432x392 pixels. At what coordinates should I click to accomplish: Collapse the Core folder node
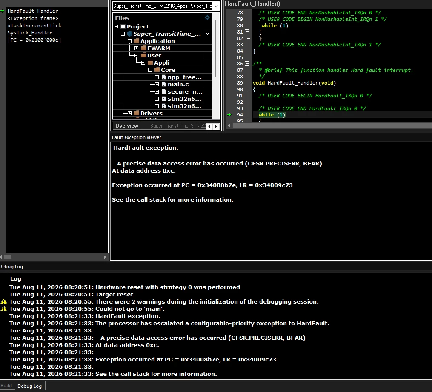coord(150,70)
